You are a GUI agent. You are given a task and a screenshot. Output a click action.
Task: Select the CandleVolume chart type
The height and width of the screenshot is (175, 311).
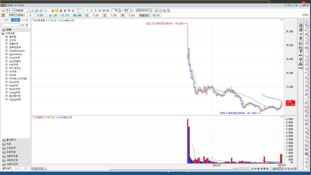click(7, 51)
